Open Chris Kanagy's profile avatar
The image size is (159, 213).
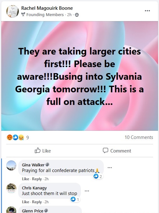[x=11, y=188]
